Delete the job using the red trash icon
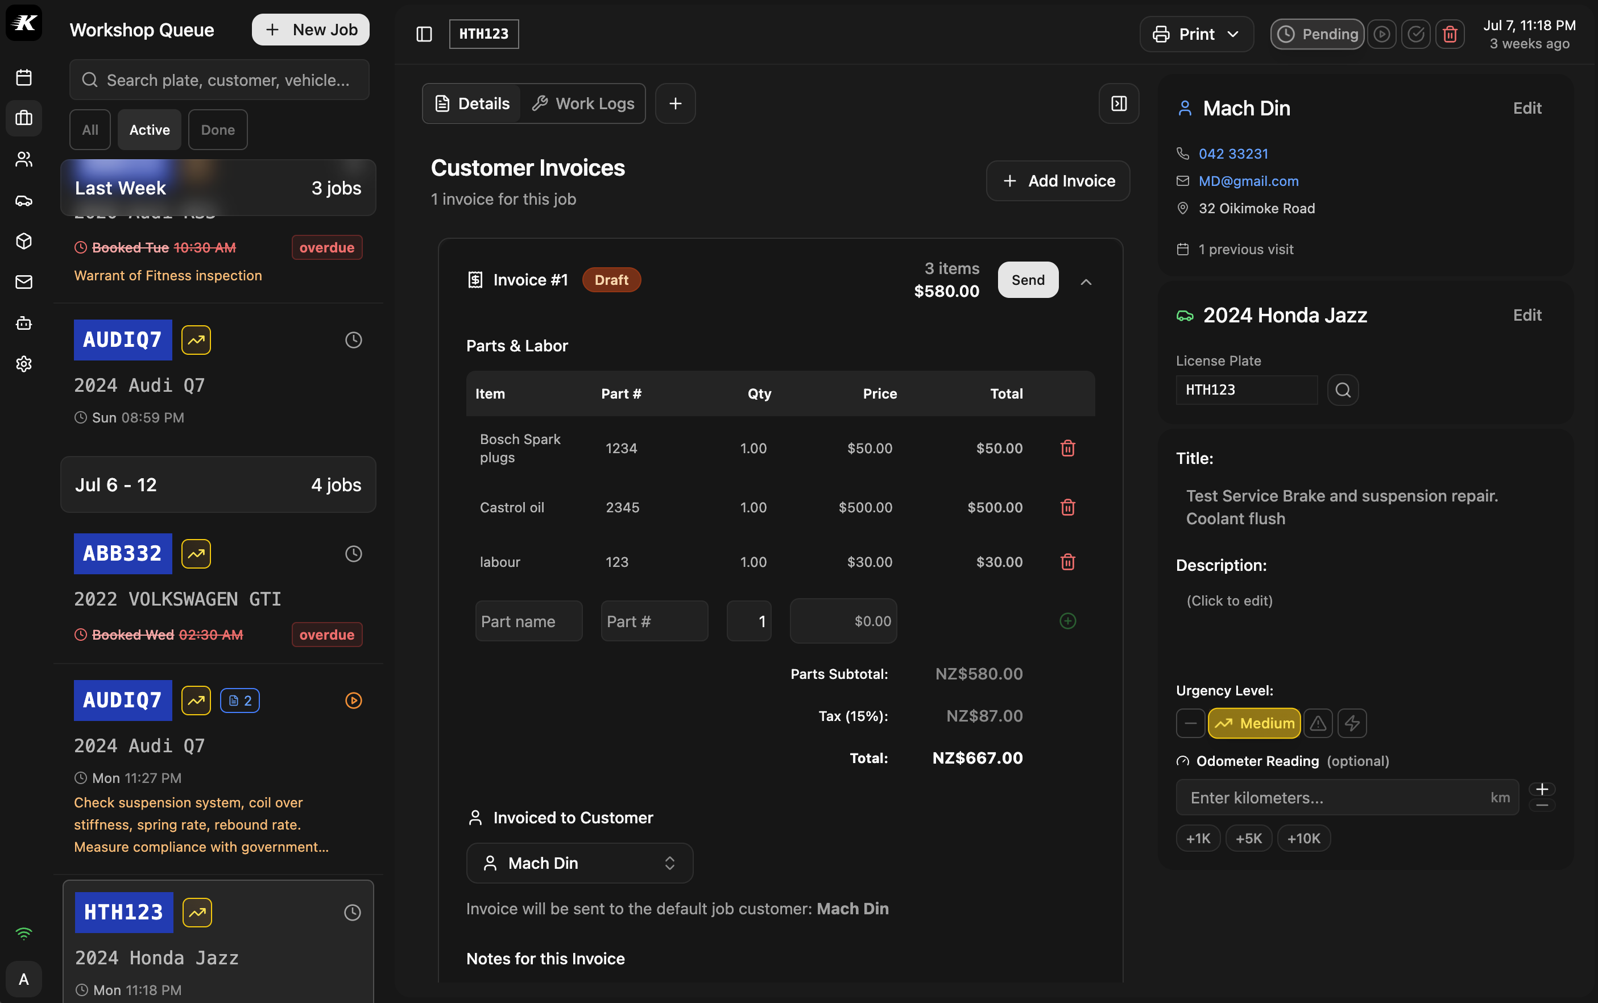The width and height of the screenshot is (1598, 1003). coord(1450,34)
